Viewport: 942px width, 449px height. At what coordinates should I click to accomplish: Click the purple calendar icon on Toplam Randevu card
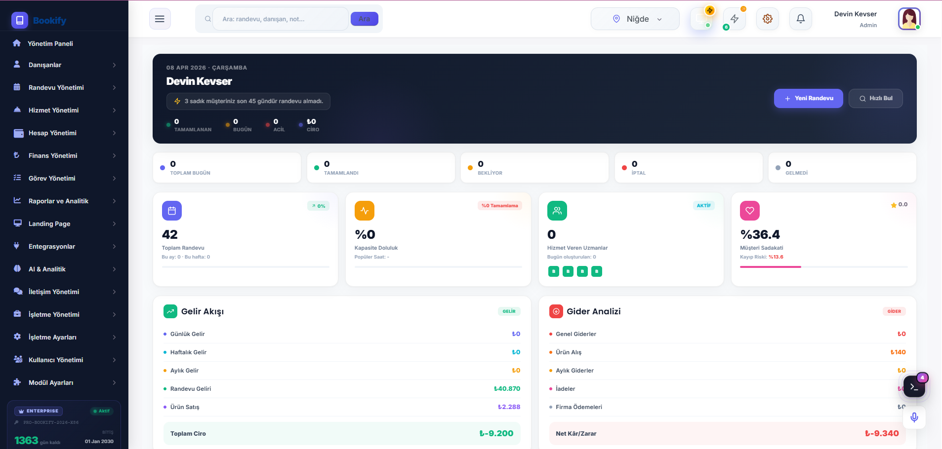pyautogui.click(x=171, y=211)
